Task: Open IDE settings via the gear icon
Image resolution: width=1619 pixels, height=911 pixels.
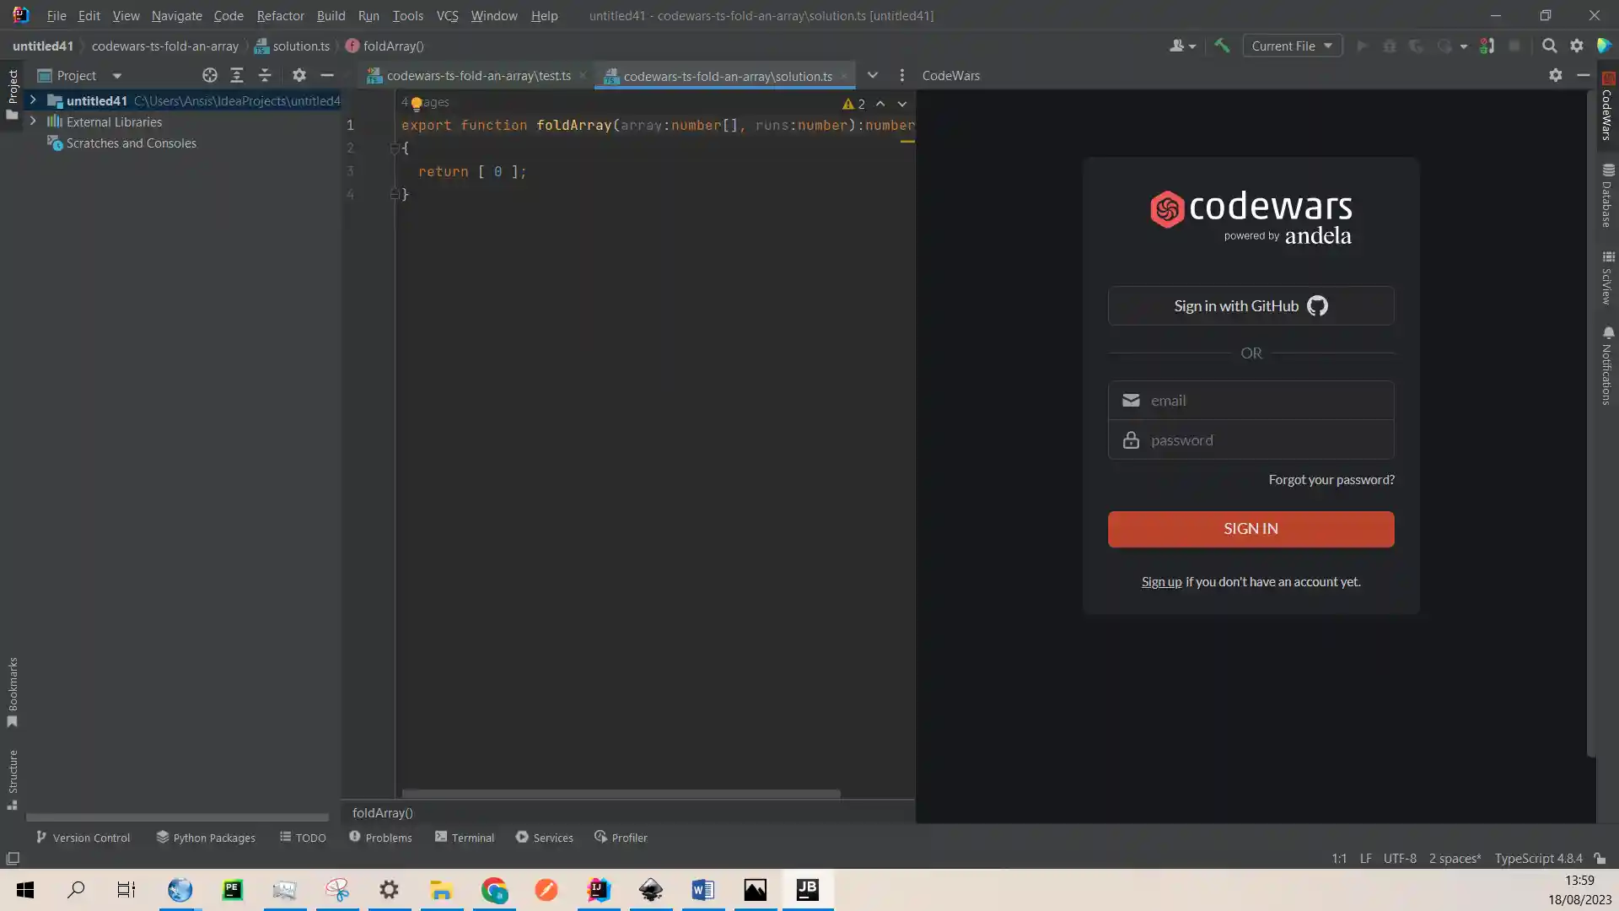Action: tap(1577, 46)
